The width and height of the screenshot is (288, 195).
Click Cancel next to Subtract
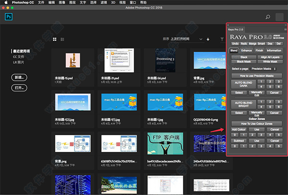pos(275,141)
